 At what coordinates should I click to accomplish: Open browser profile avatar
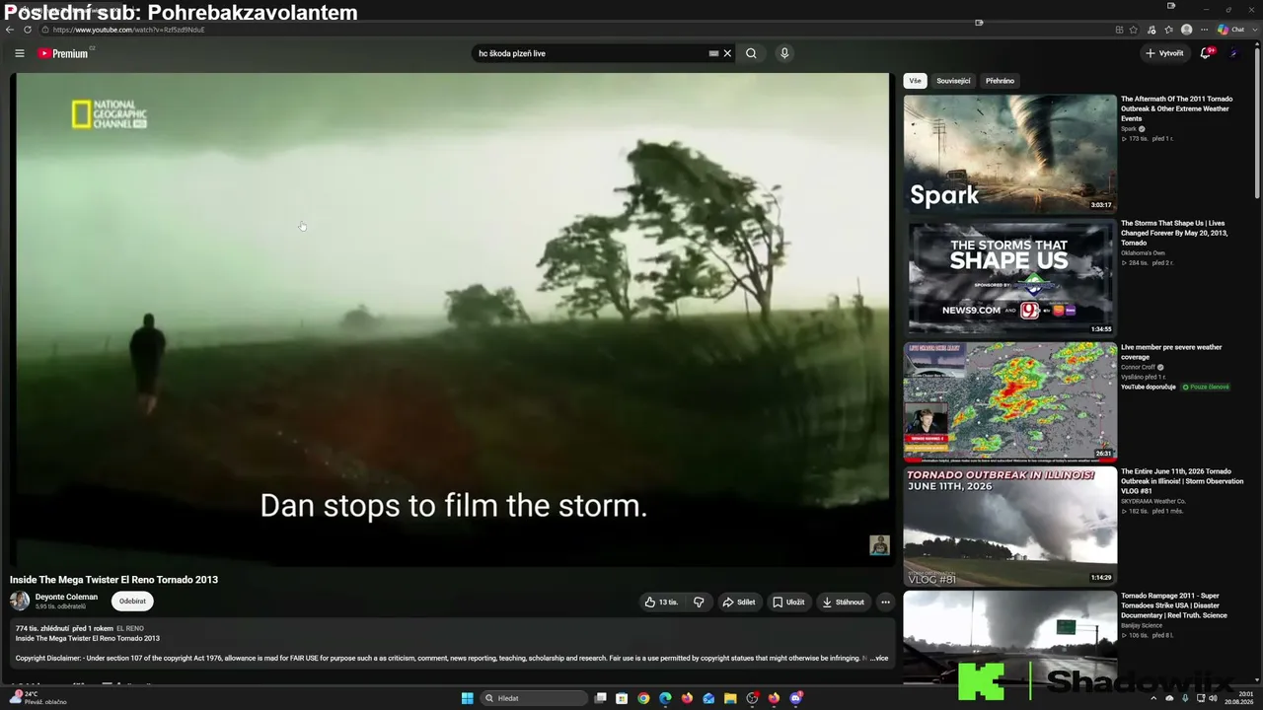pyautogui.click(x=1186, y=30)
